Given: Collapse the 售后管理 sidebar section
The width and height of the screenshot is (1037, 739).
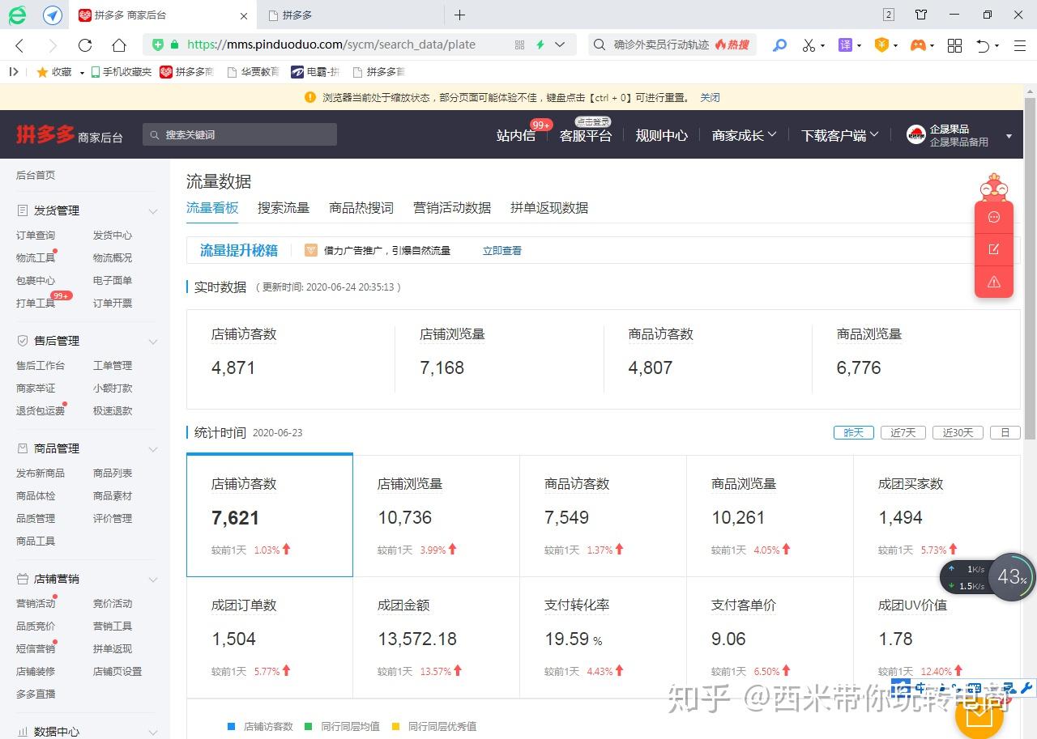Looking at the screenshot, I should click(153, 342).
